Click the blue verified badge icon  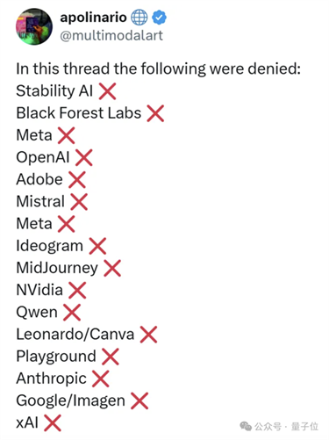pyautogui.click(x=159, y=18)
